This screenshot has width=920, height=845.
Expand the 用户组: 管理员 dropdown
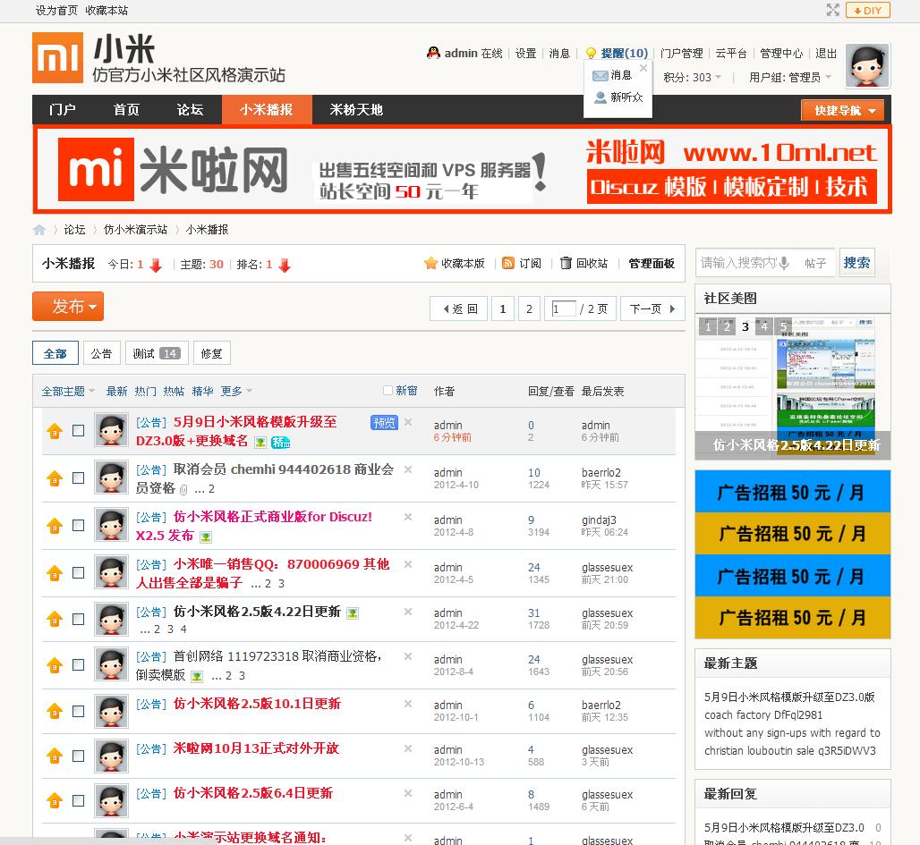(x=789, y=78)
